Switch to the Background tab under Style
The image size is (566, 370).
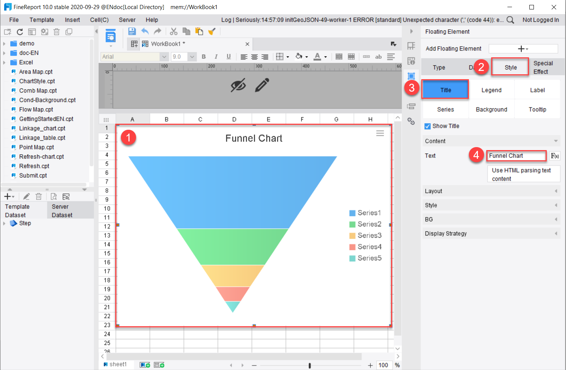pyautogui.click(x=492, y=109)
